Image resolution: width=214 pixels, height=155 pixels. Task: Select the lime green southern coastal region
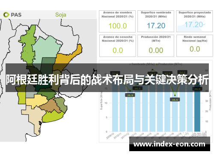coord(53,117)
